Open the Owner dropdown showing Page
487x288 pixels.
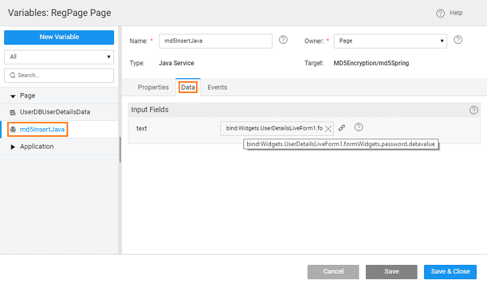tap(390, 41)
